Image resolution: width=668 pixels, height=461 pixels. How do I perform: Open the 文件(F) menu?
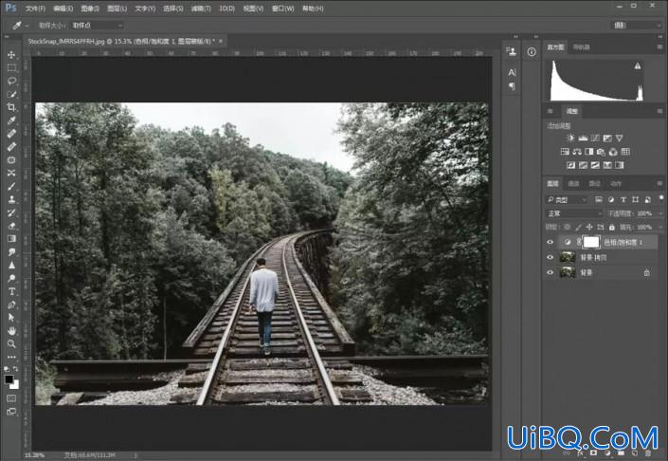tap(35, 9)
